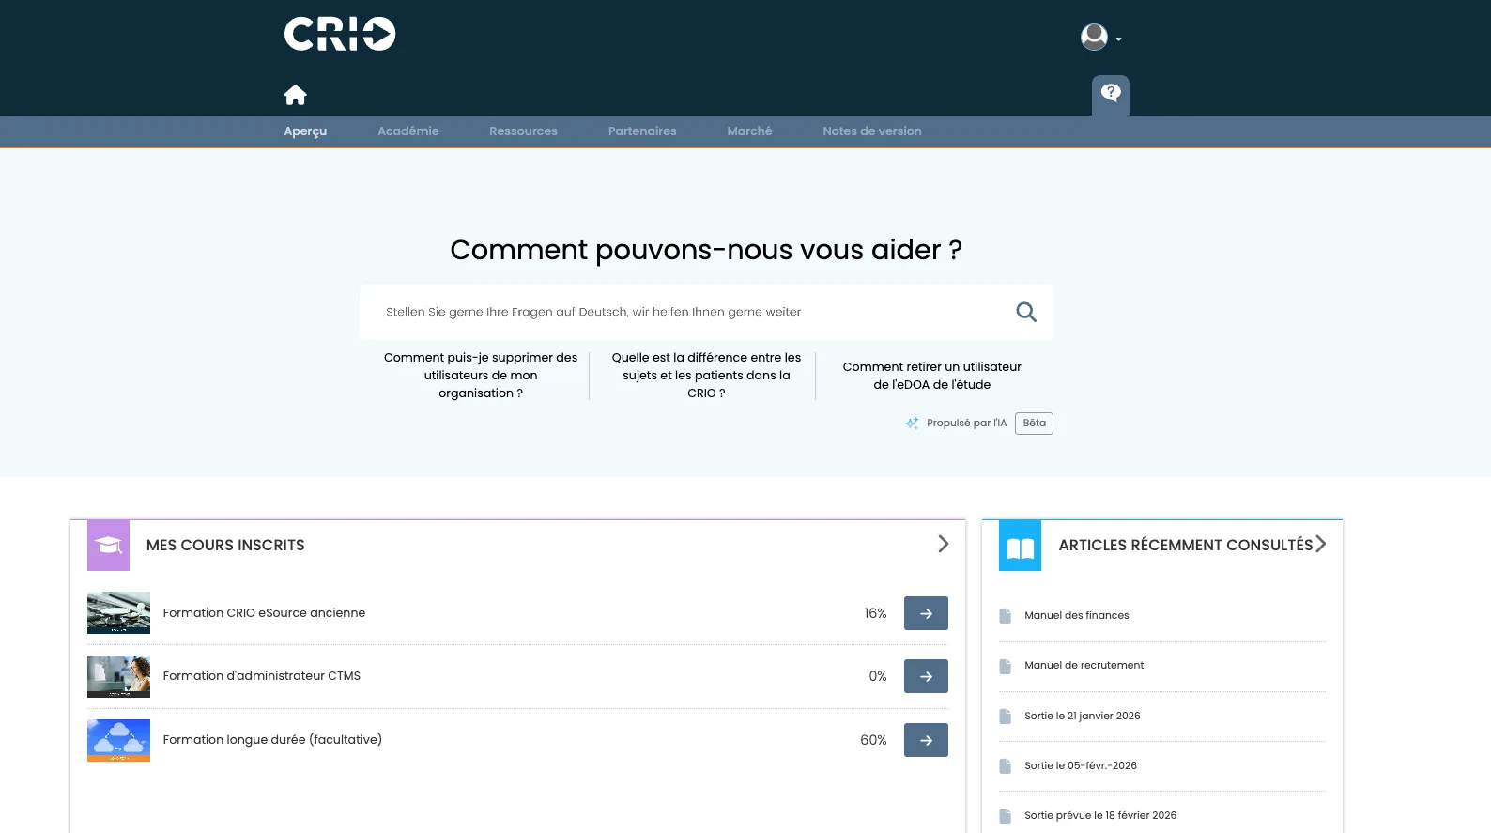Open arrow for Formation d'administrateur CTMS
The height and width of the screenshot is (833, 1491).
926,676
